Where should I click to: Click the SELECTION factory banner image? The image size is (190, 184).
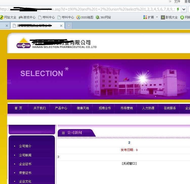click(98, 79)
